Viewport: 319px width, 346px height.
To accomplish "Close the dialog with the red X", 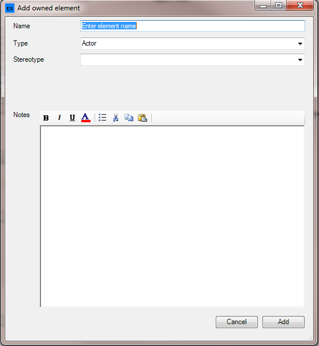I will tap(300, 5).
